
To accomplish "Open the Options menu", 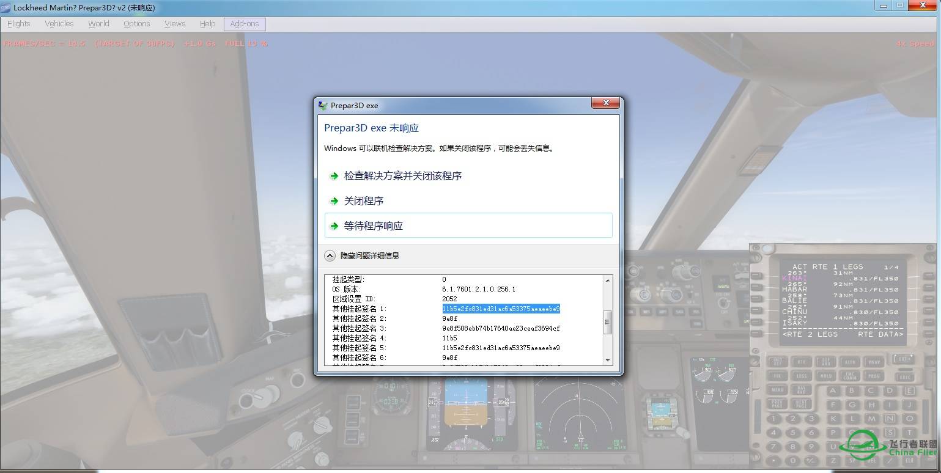I will tap(136, 24).
